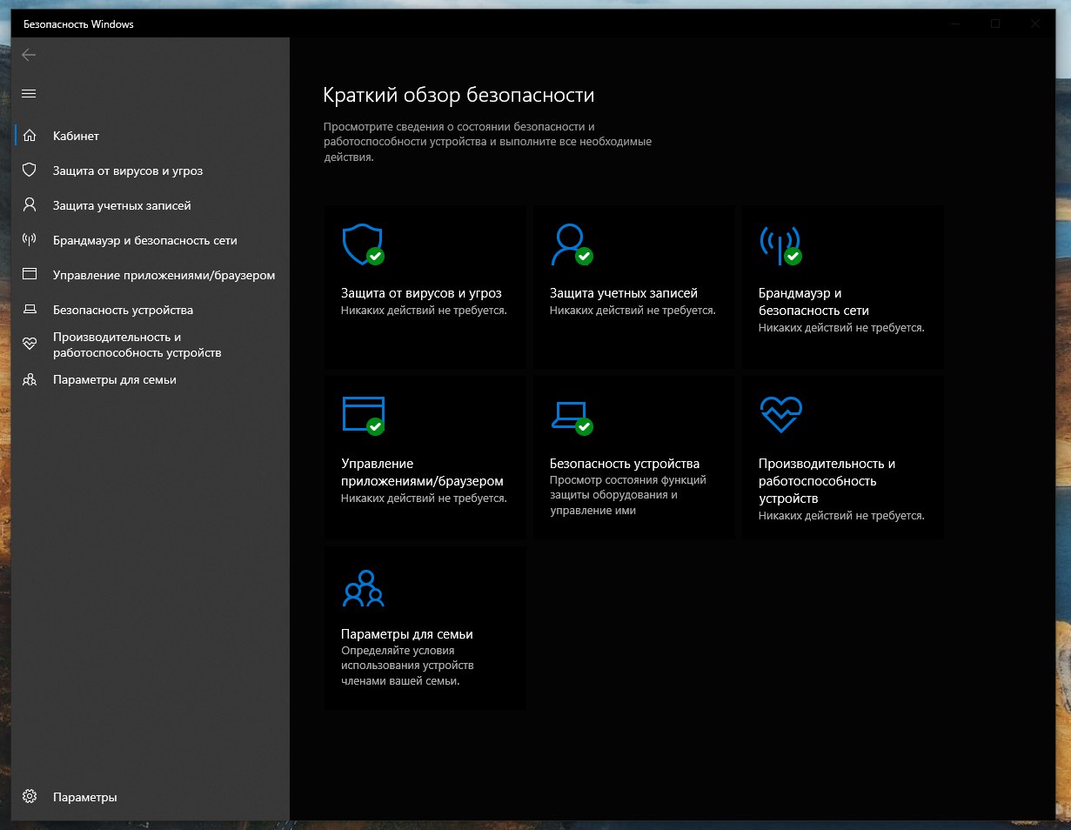Click person icon beside Защита учетных записей in sidebar
Viewport: 1071px width, 830px height.
point(30,205)
